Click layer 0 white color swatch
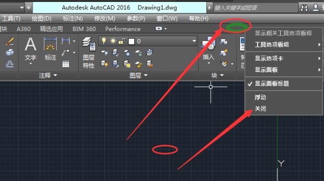The height and width of the screenshot is (181, 324). coord(131,42)
